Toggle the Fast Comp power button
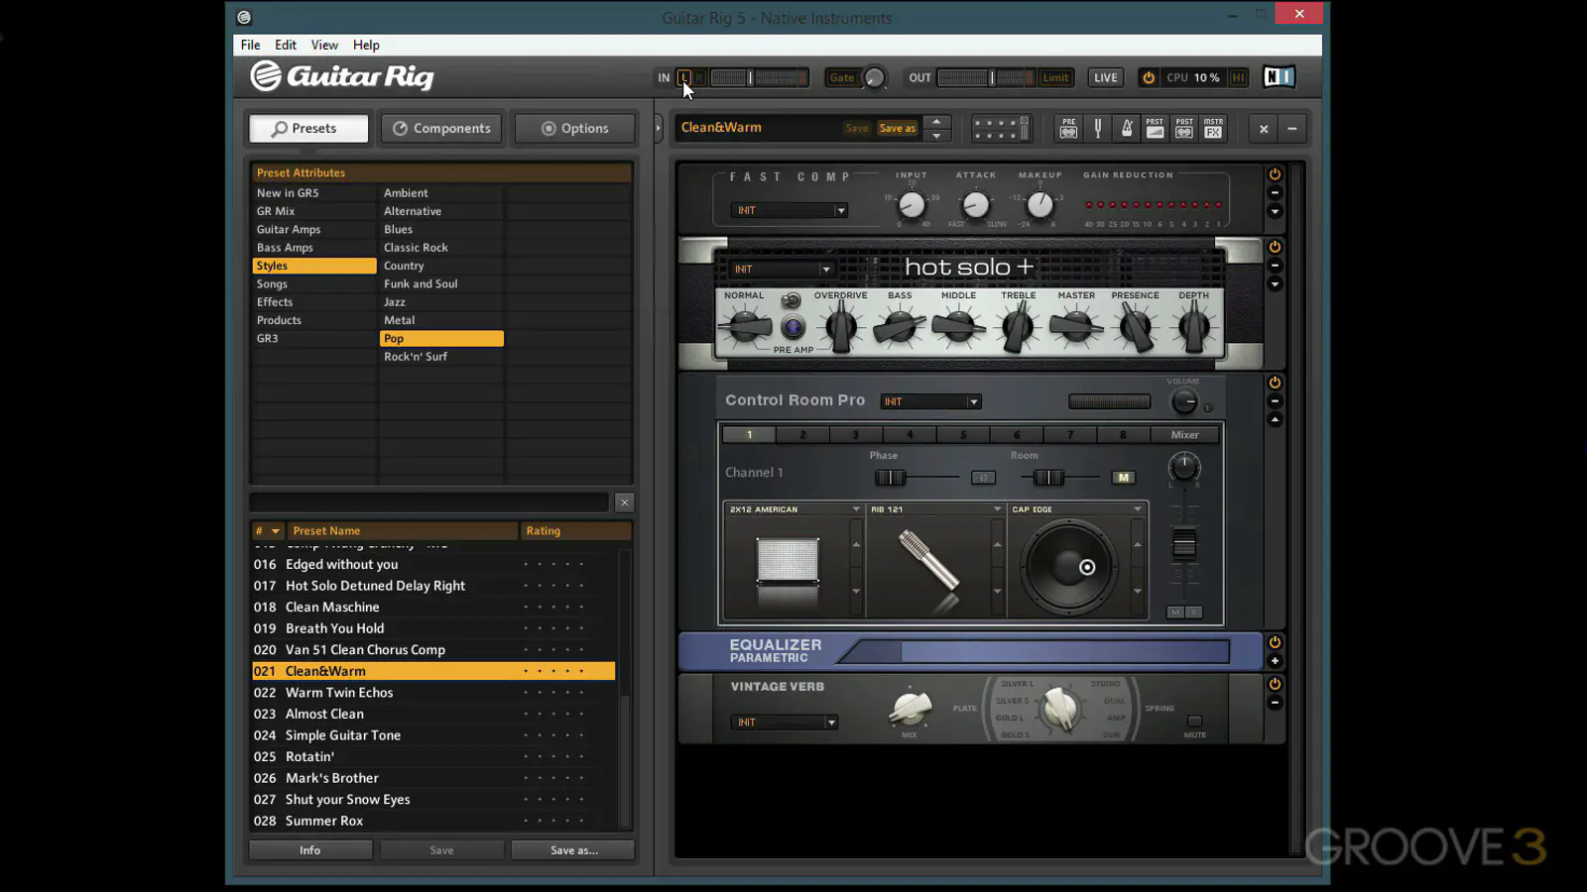 (1275, 174)
